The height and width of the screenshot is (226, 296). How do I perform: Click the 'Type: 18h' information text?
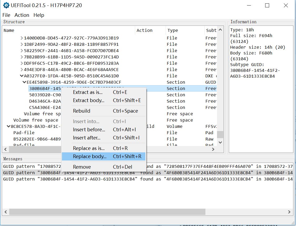click(242, 30)
